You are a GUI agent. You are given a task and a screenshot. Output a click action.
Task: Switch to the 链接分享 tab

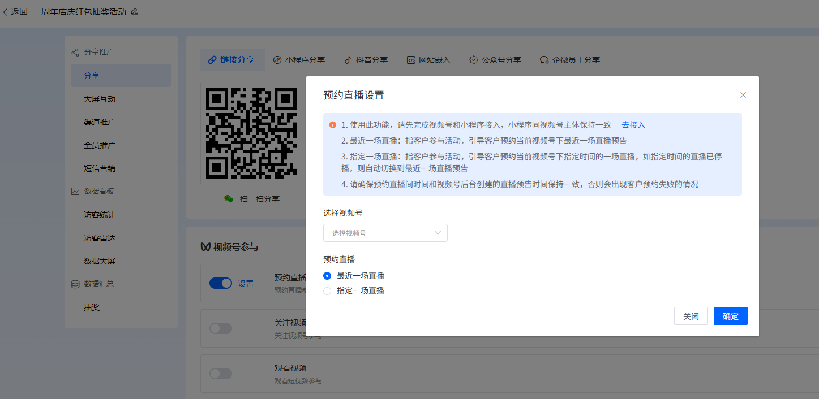pos(232,60)
